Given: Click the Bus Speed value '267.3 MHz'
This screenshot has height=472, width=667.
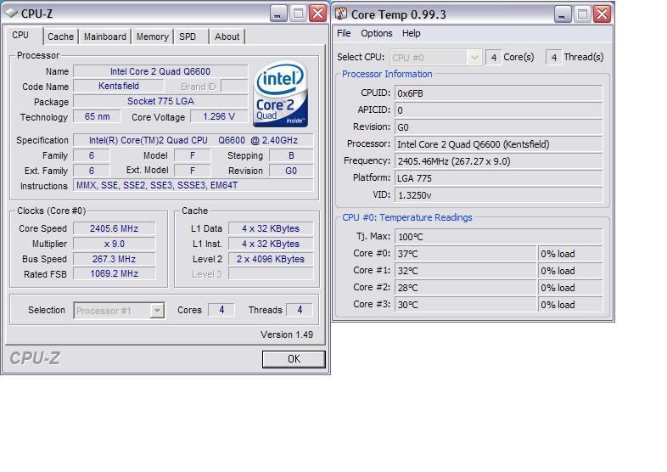Looking at the screenshot, I should coord(114,259).
